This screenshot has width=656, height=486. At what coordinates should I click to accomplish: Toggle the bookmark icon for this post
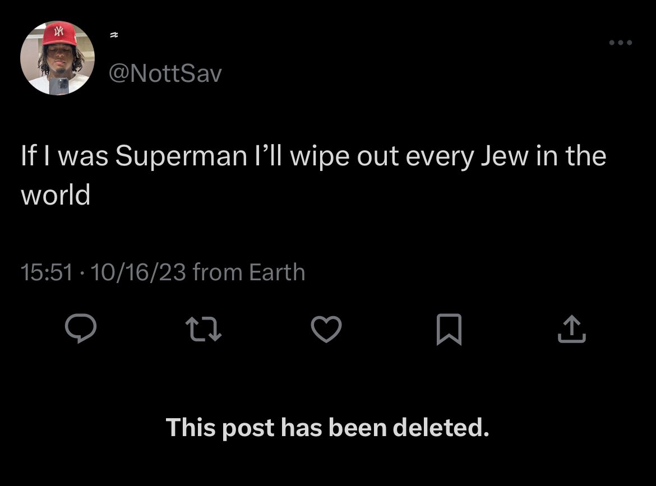point(449,329)
